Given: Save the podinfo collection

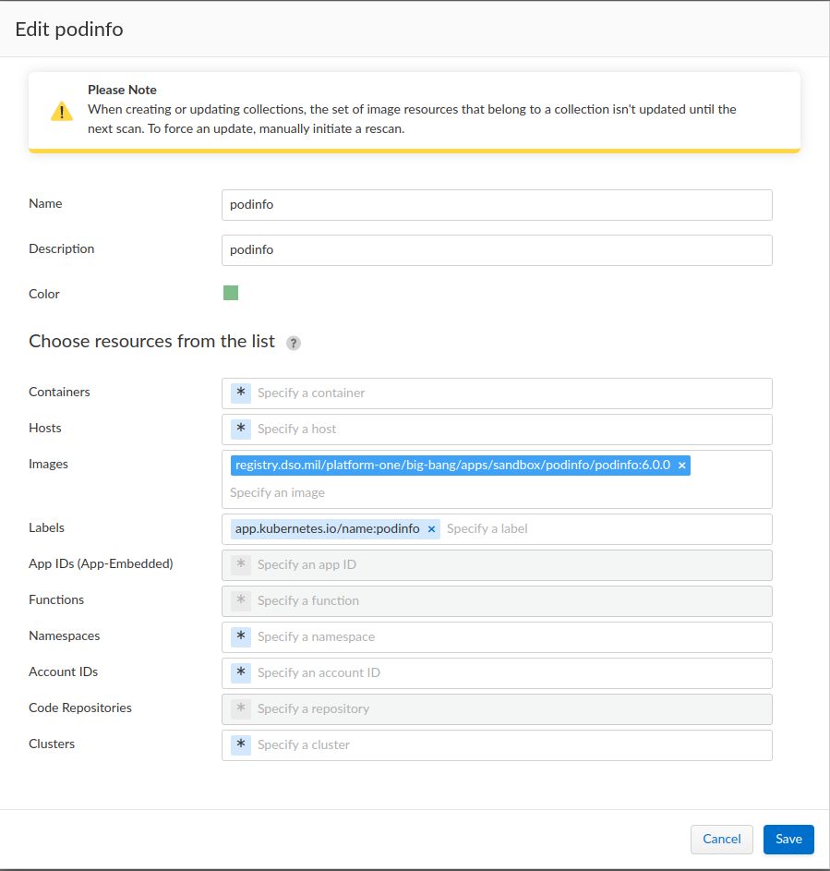Looking at the screenshot, I should coord(788,839).
